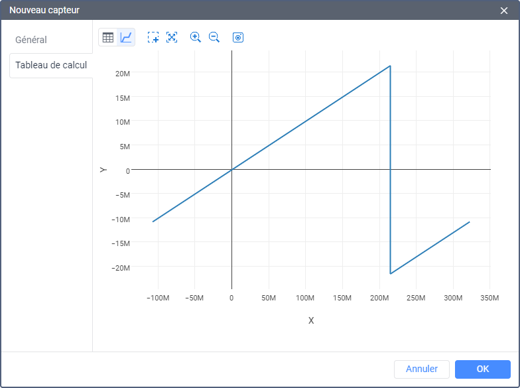This screenshot has width=520, height=388.
Task: Switch to table view icon
Action: 108,37
